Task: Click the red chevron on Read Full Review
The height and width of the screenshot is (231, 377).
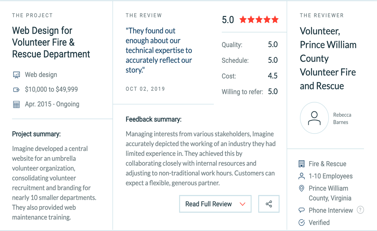Action: 243,204
